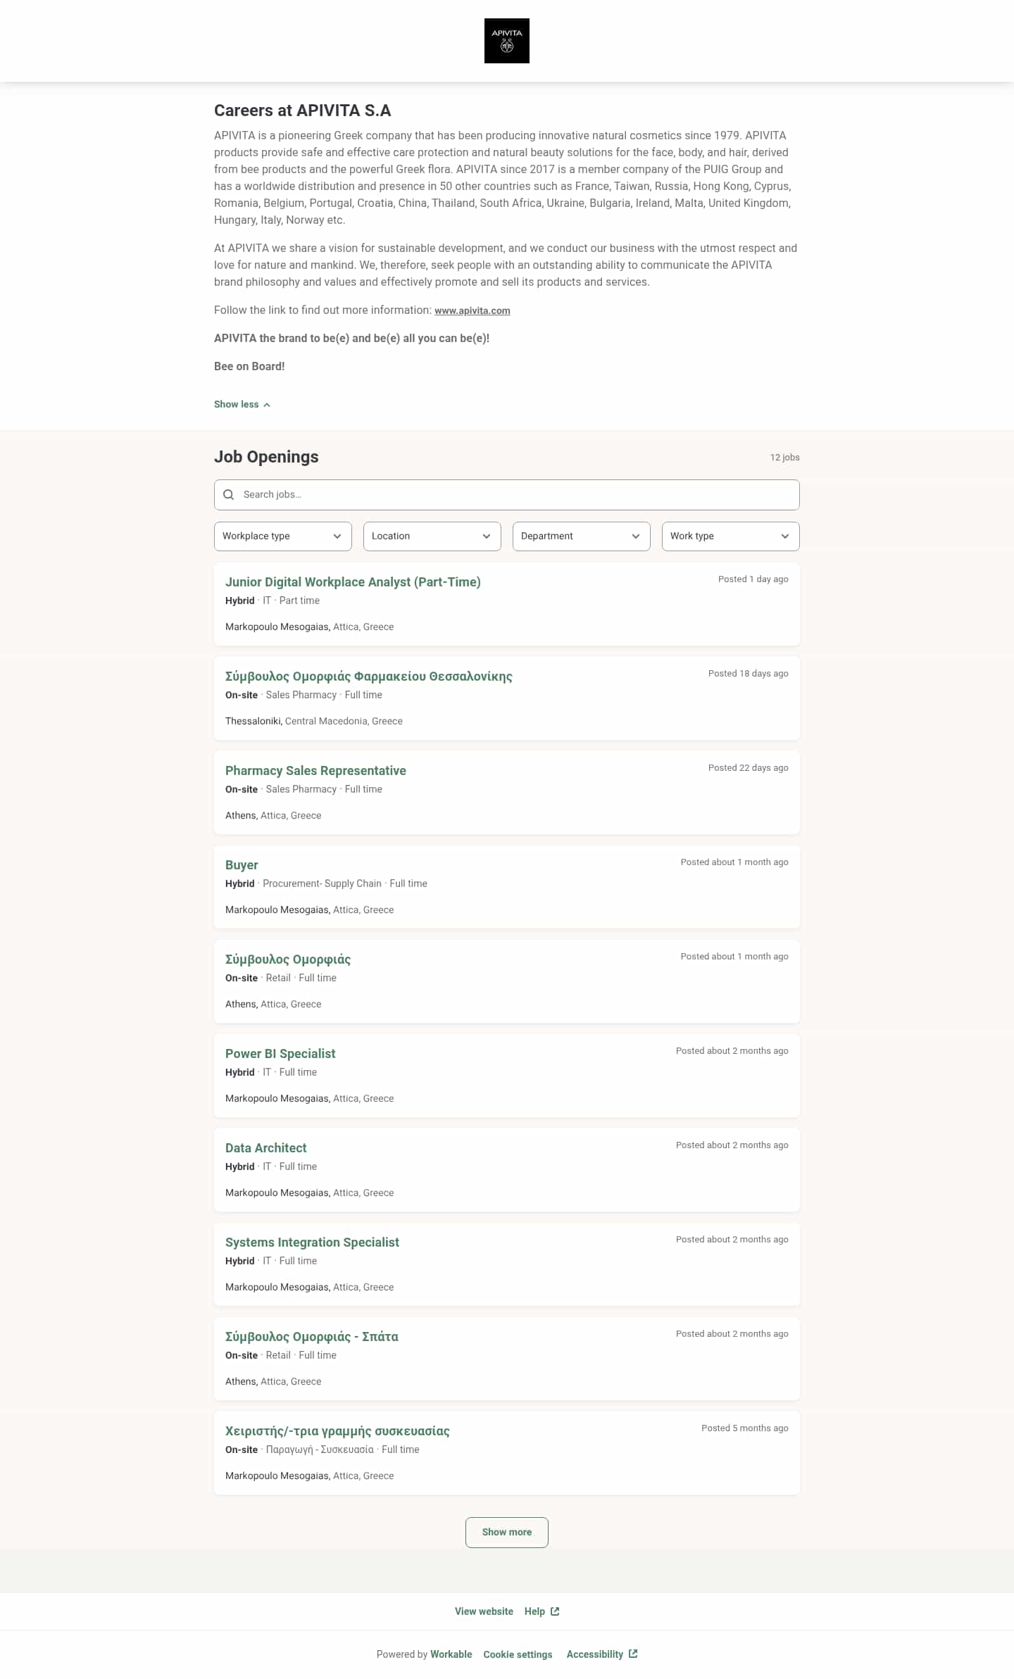
Task: Open the Work type dropdown
Action: (730, 536)
